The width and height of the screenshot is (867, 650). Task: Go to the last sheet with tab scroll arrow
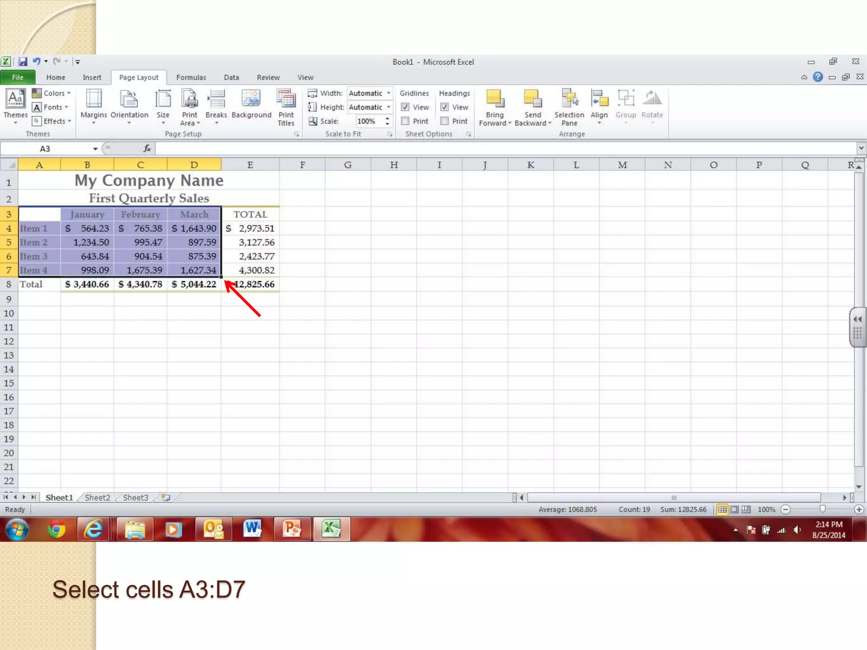click(x=33, y=497)
